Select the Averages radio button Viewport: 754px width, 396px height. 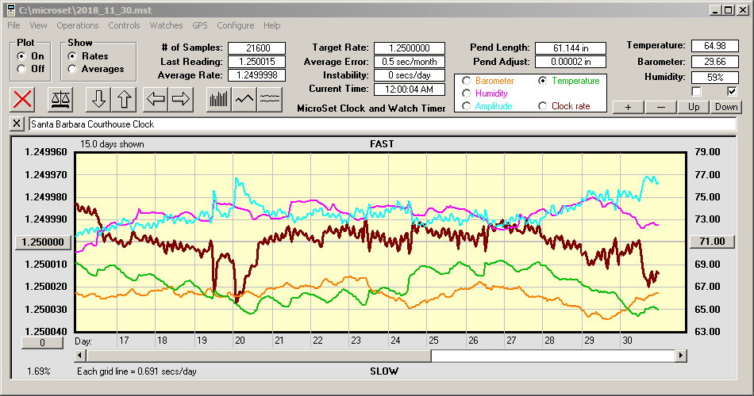[x=72, y=69]
